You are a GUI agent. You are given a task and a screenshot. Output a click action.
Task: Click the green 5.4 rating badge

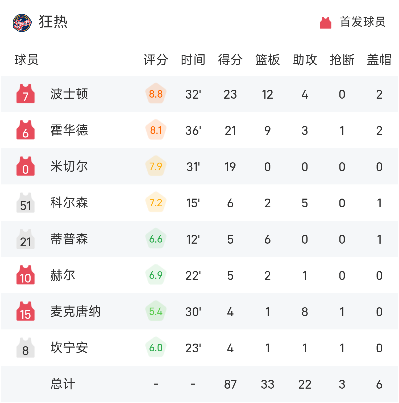(x=156, y=312)
